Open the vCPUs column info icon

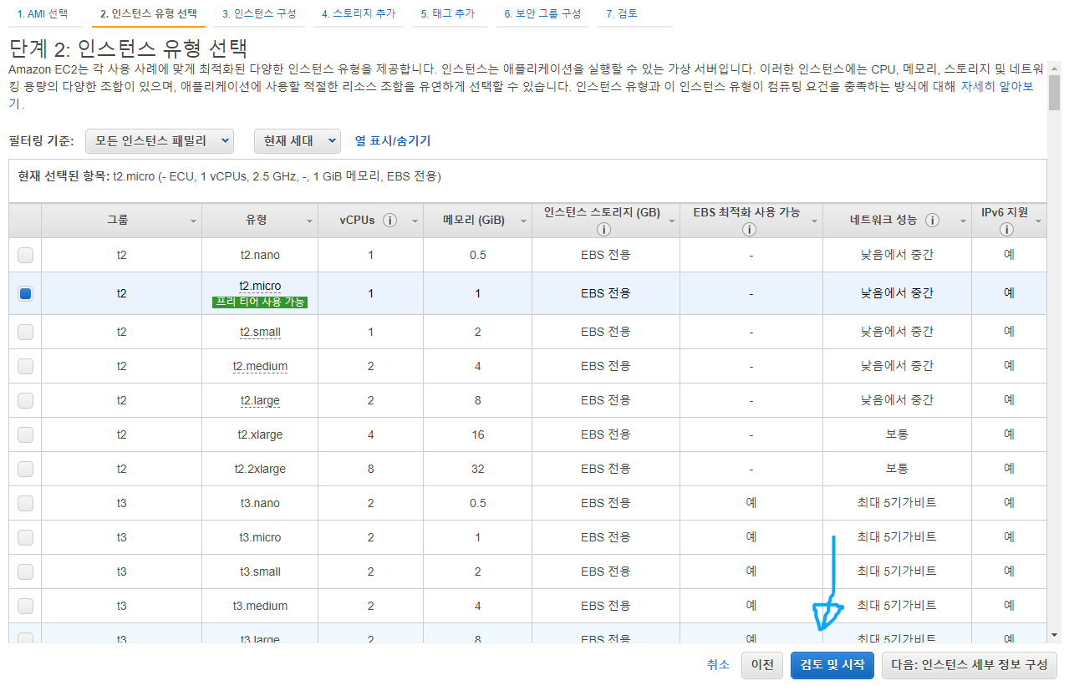point(389,221)
